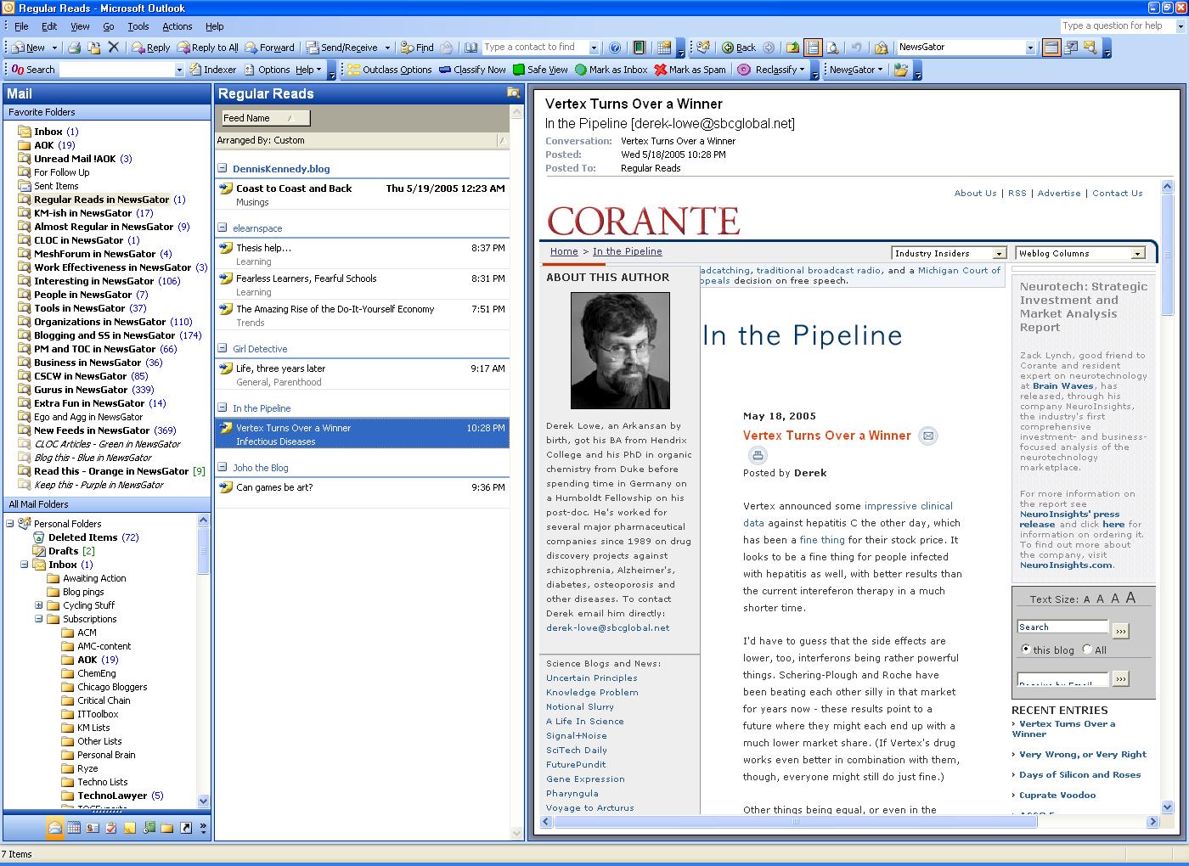The image size is (1189, 866).
Task: Open the Actions menu
Action: pos(177,26)
